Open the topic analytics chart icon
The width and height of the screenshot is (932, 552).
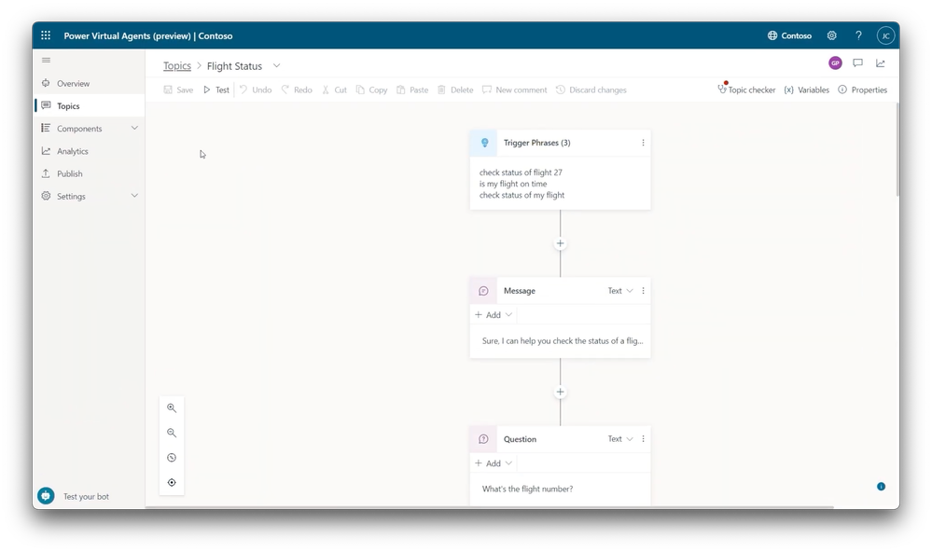(881, 63)
